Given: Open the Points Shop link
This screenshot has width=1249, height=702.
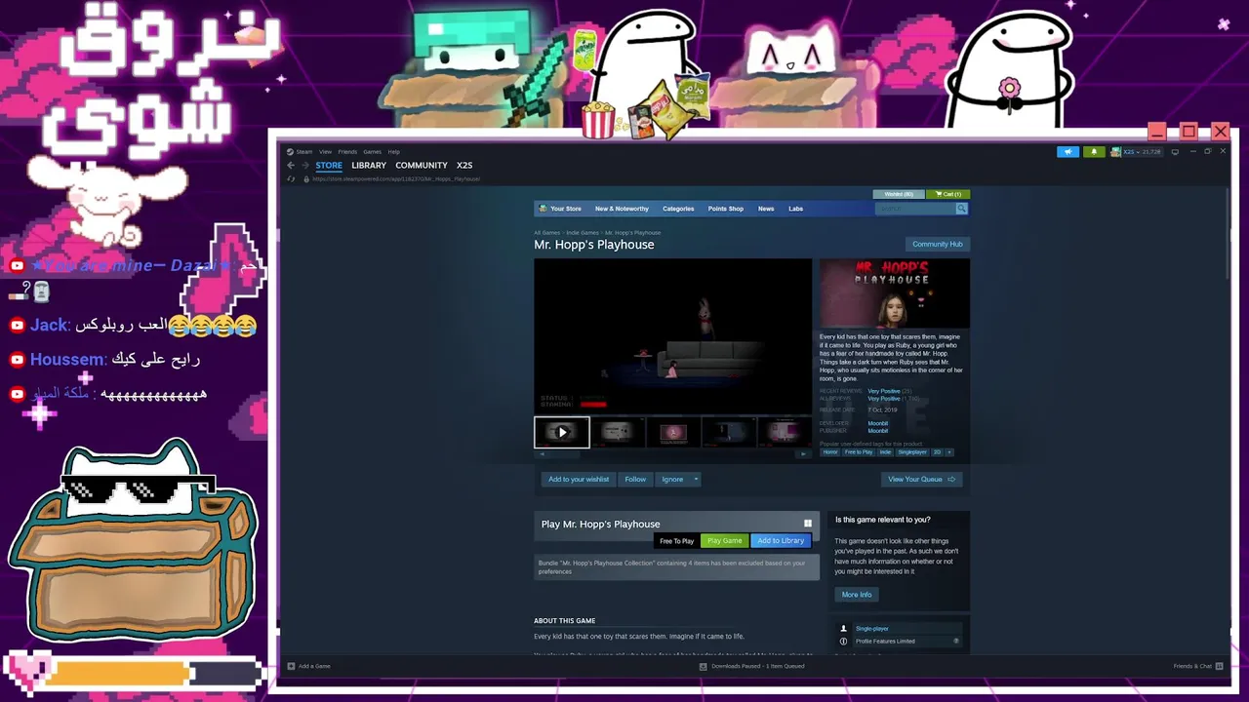Looking at the screenshot, I should [x=725, y=209].
